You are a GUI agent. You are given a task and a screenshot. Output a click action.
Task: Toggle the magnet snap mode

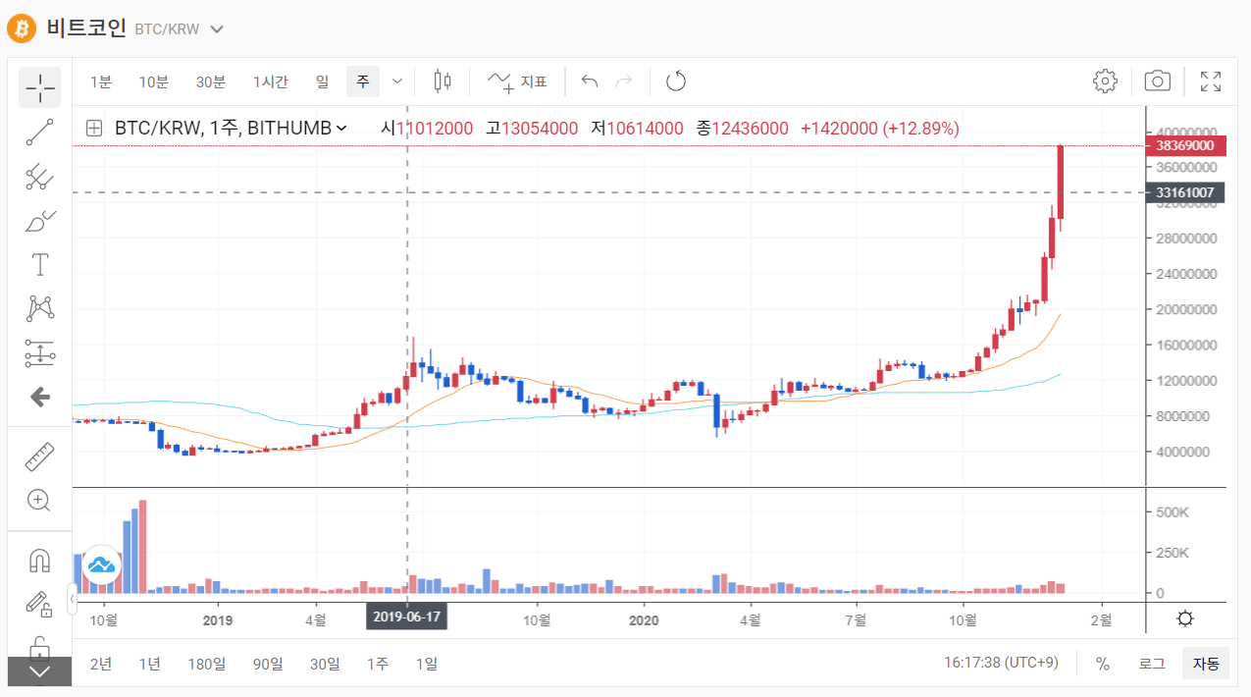pyautogui.click(x=39, y=561)
